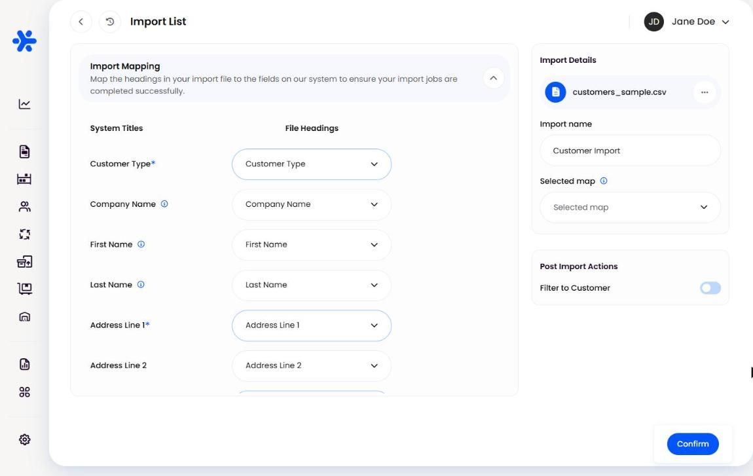Click the System Titles column header
Screen dimensions: 753x476
pos(116,128)
